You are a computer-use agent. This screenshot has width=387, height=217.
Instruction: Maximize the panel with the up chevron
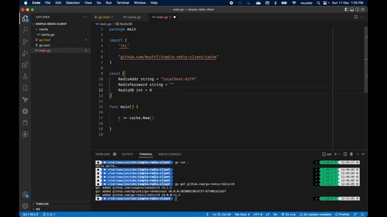click(x=357, y=154)
